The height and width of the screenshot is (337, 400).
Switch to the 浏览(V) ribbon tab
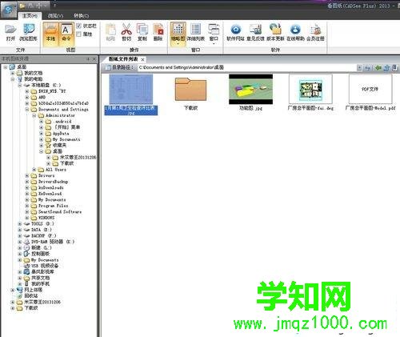pos(55,16)
